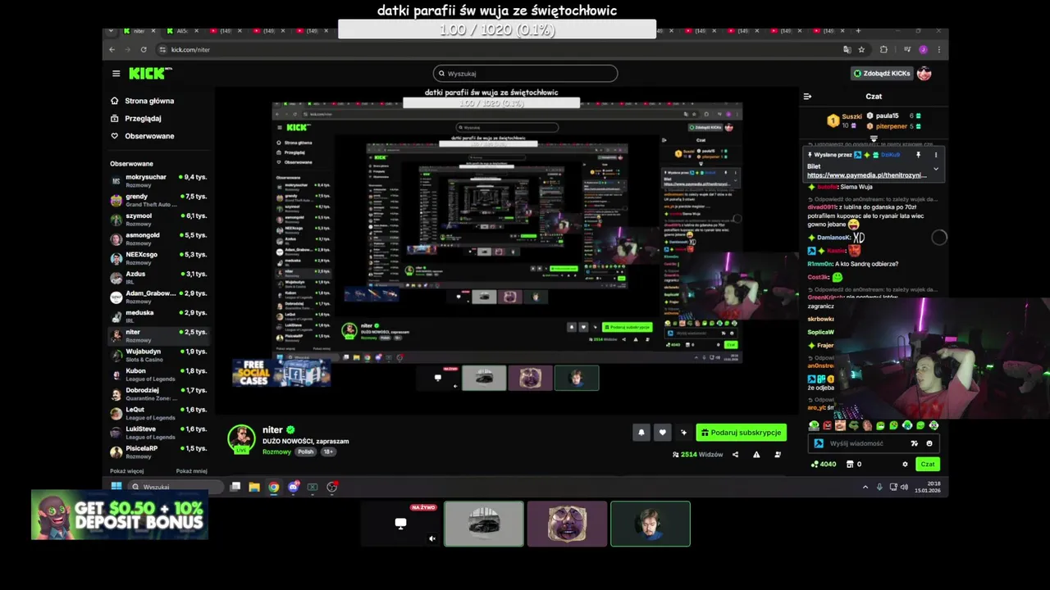The width and height of the screenshot is (1050, 590).
Task: Click the 4040 channel points counter
Action: (823, 464)
